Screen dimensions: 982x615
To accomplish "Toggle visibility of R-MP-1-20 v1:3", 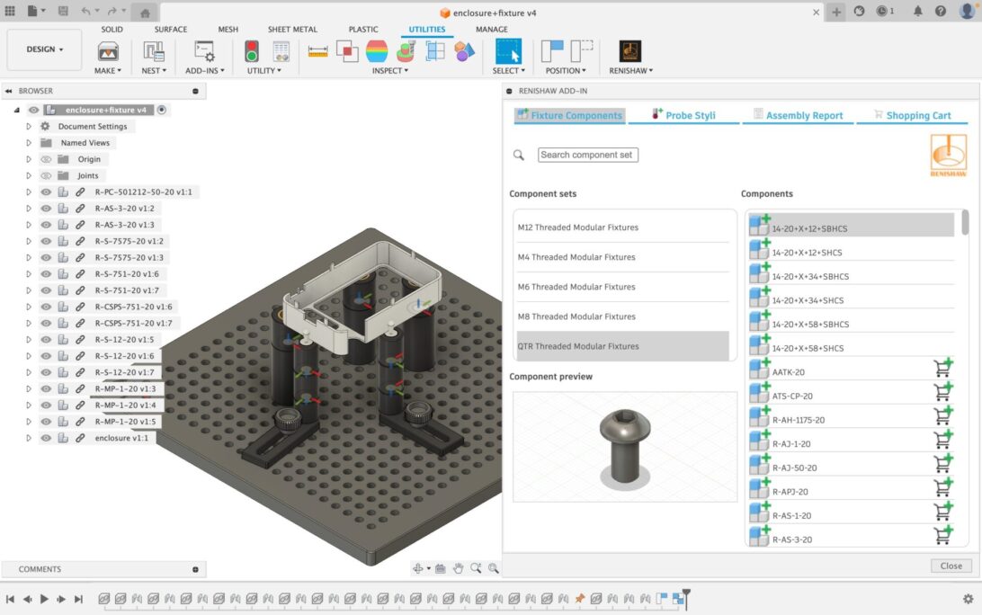I will 45,388.
